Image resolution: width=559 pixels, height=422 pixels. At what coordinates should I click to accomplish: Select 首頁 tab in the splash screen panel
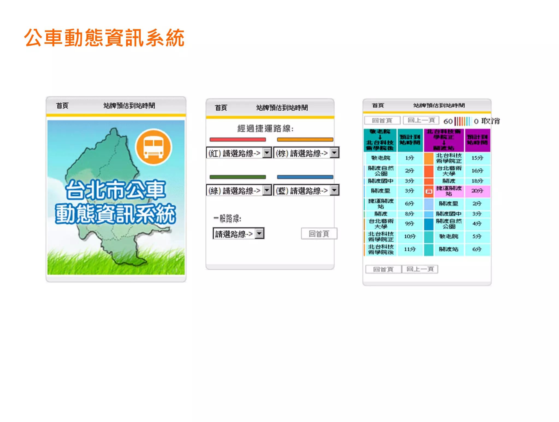(x=62, y=106)
